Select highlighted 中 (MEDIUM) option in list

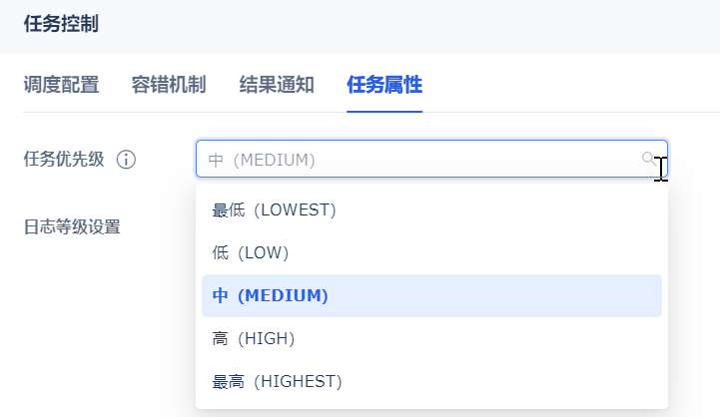click(431, 295)
